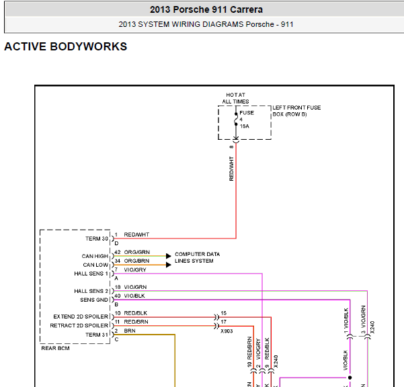This screenshot has height=387, width=404.
Task: Click the "HALL SENS 2" pin label
Action: pos(91,291)
